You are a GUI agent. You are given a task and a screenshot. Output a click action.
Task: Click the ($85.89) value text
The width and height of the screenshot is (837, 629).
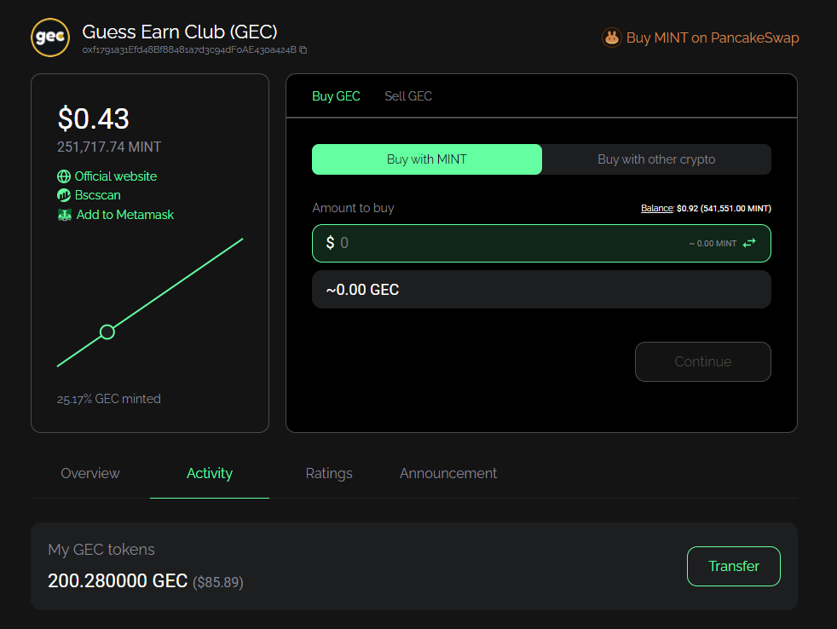(x=218, y=582)
